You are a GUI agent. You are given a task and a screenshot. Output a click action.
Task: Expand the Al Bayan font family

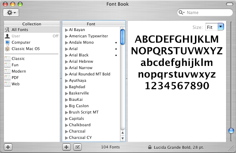click(67, 30)
